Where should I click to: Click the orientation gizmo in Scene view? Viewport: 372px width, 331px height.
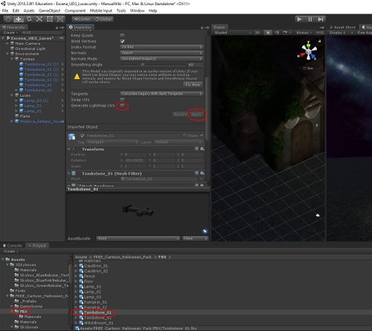(x=308, y=51)
